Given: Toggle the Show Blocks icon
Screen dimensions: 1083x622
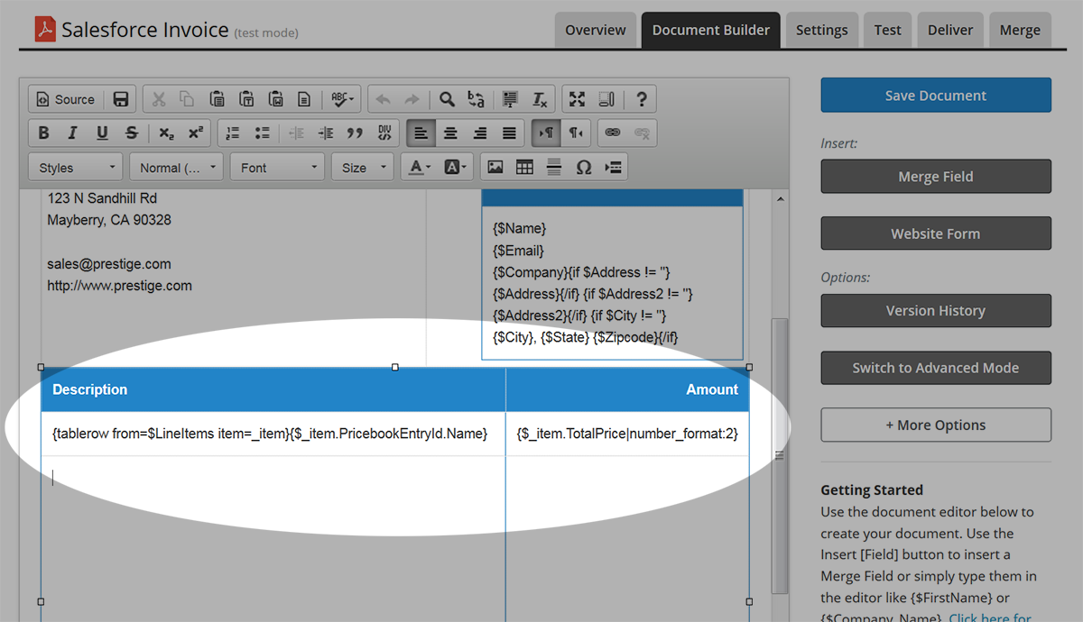Looking at the screenshot, I should coord(607,99).
